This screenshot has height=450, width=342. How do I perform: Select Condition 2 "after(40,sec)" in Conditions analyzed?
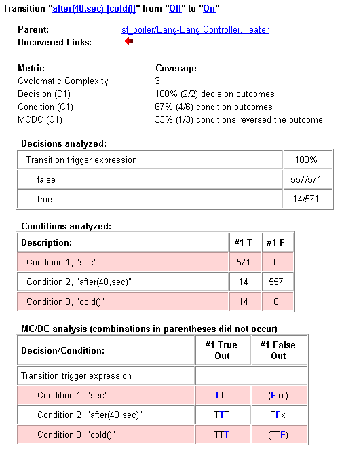123,282
